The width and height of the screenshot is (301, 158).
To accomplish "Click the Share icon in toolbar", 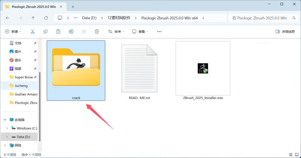I will (x=84, y=32).
